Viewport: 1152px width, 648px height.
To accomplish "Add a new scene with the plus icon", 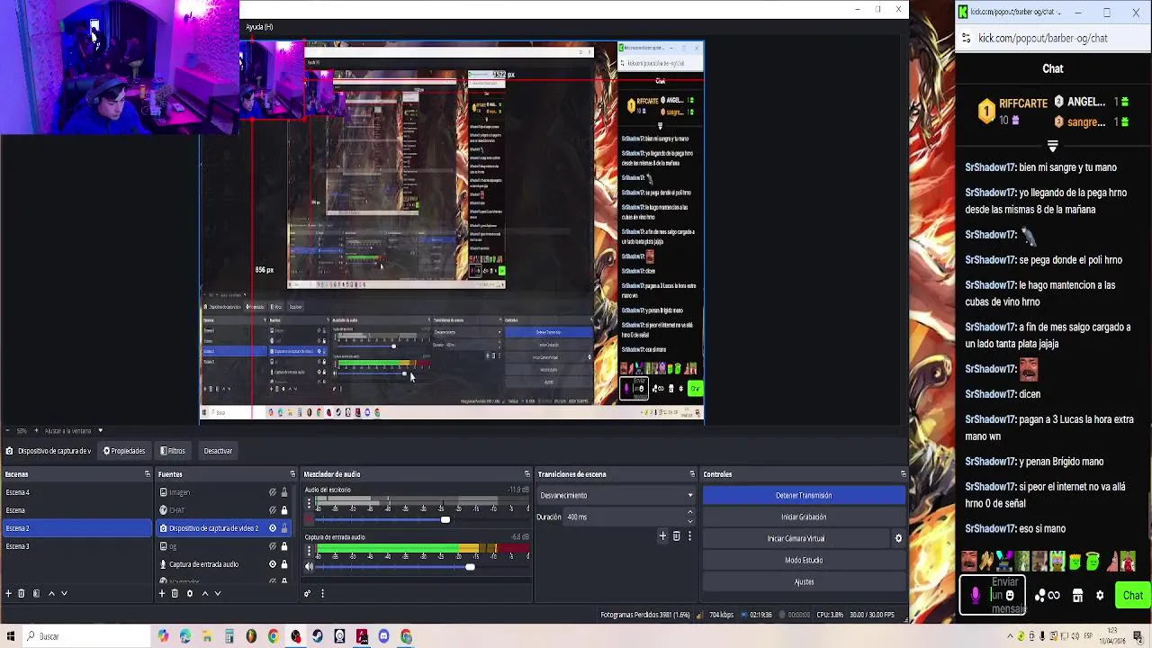I will 8,594.
